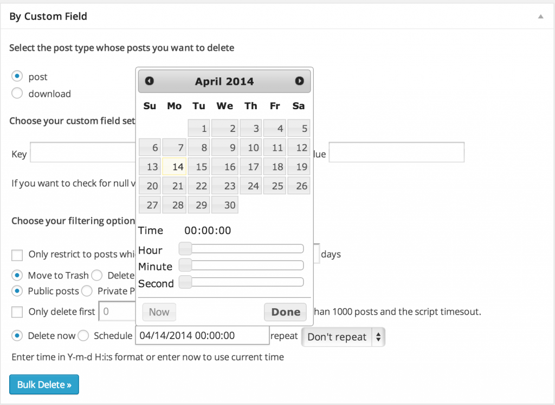Image resolution: width=555 pixels, height=405 pixels.
Task: Go to the next month in the calendar
Action: (299, 81)
